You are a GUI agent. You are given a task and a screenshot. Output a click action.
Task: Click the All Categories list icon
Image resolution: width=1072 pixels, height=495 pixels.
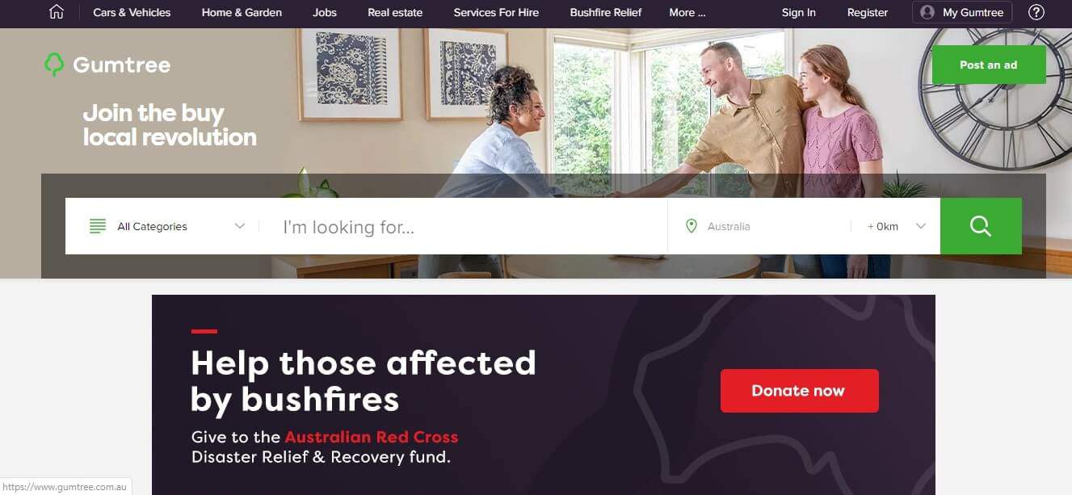click(x=98, y=226)
